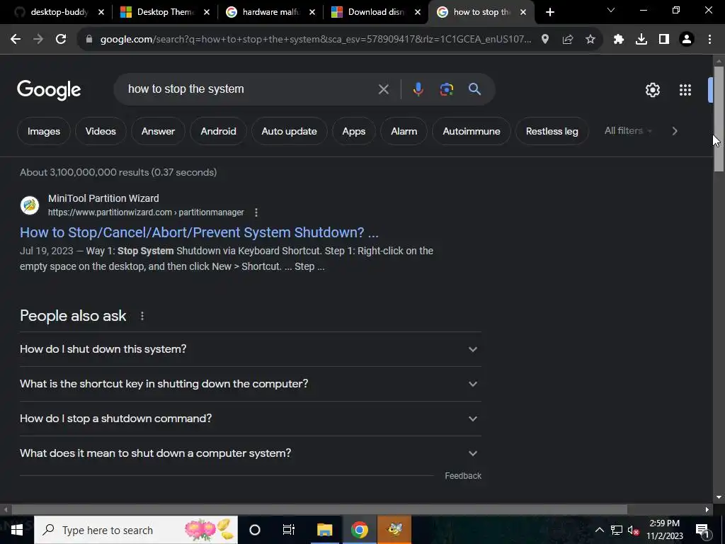Switch to the Desktop Themes tab

tap(165, 12)
